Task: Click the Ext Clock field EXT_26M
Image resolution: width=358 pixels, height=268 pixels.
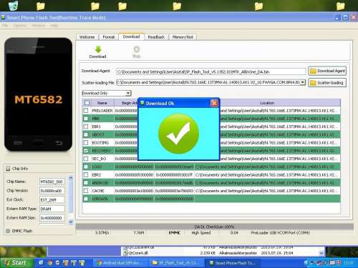Action: click(x=52, y=200)
